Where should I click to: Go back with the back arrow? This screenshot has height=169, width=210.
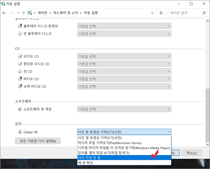[x=4, y=13]
